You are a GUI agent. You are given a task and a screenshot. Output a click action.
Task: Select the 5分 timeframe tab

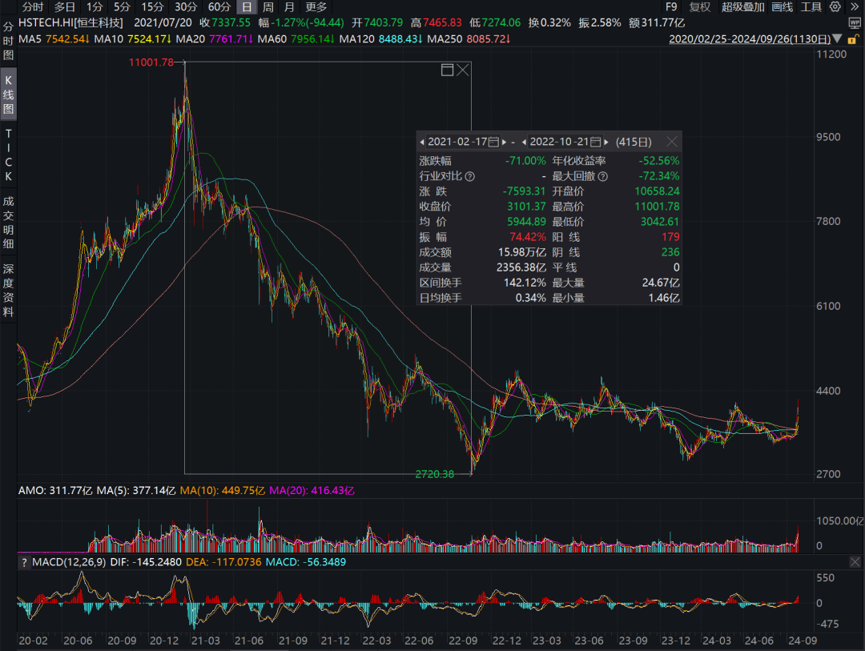(x=122, y=7)
